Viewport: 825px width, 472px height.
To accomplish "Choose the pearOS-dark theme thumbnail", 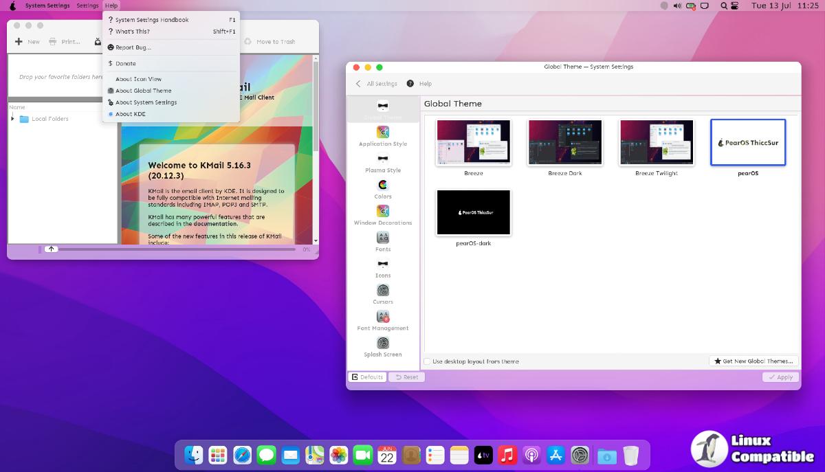I will (474, 213).
